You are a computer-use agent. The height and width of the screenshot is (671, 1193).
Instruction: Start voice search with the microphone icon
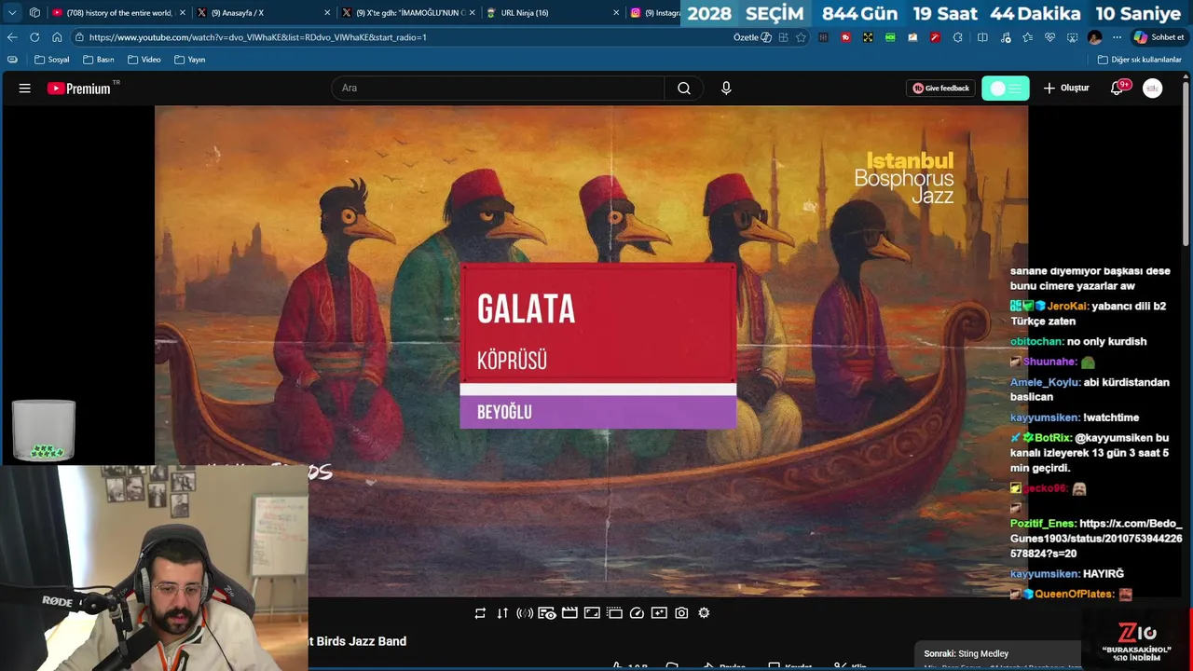(x=726, y=89)
